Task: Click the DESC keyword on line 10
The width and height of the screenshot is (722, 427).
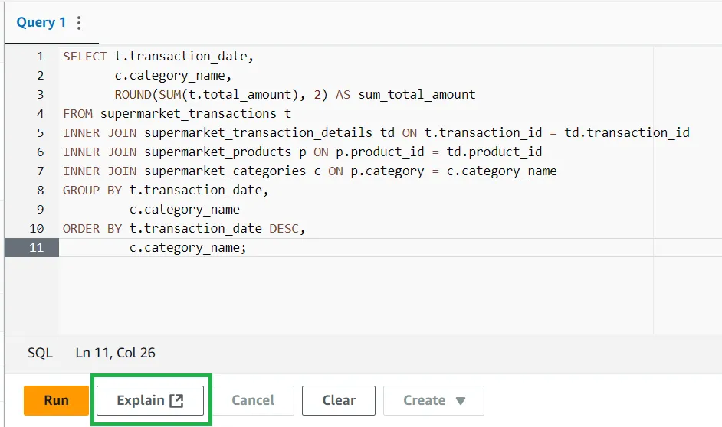Action: 284,229
